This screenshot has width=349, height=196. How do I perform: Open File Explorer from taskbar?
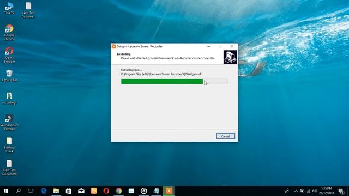point(56,191)
